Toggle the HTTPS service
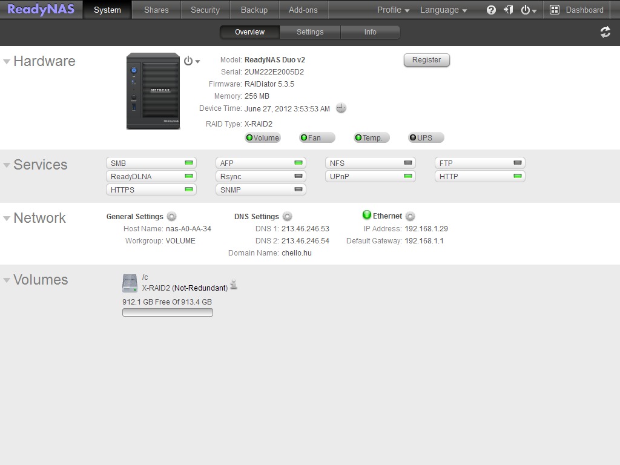The width and height of the screenshot is (620, 465). coord(151,190)
